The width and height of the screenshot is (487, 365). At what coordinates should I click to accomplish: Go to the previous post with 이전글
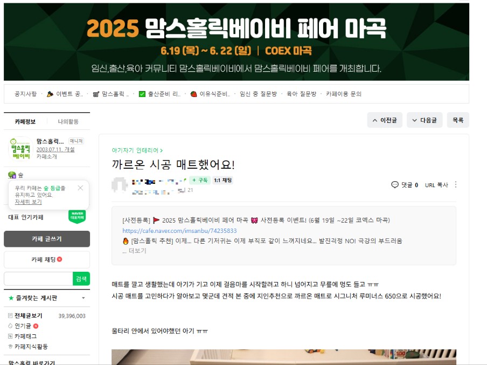click(385, 120)
